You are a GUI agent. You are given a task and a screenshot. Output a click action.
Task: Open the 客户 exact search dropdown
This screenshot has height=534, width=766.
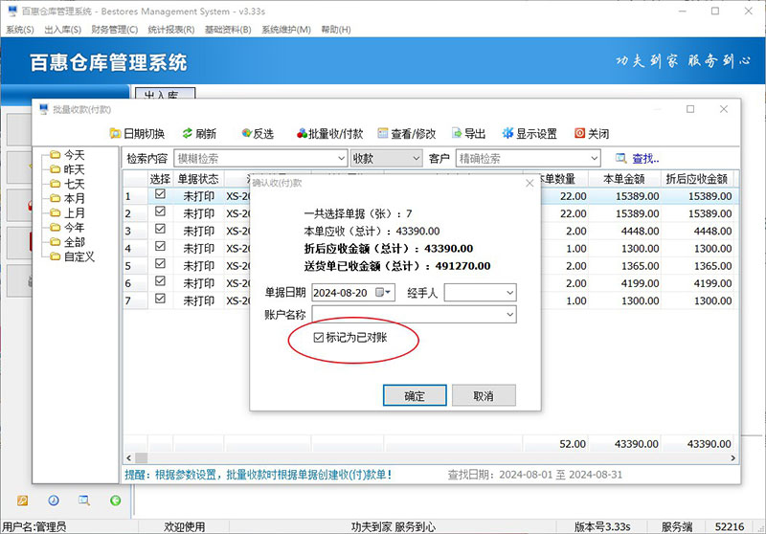[594, 158]
